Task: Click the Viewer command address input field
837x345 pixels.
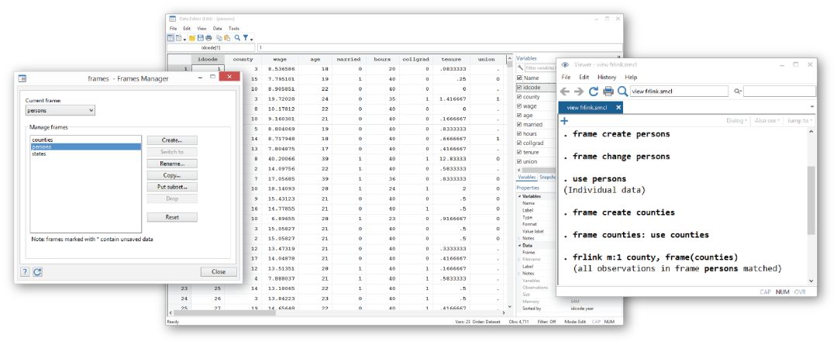Action: (x=678, y=91)
